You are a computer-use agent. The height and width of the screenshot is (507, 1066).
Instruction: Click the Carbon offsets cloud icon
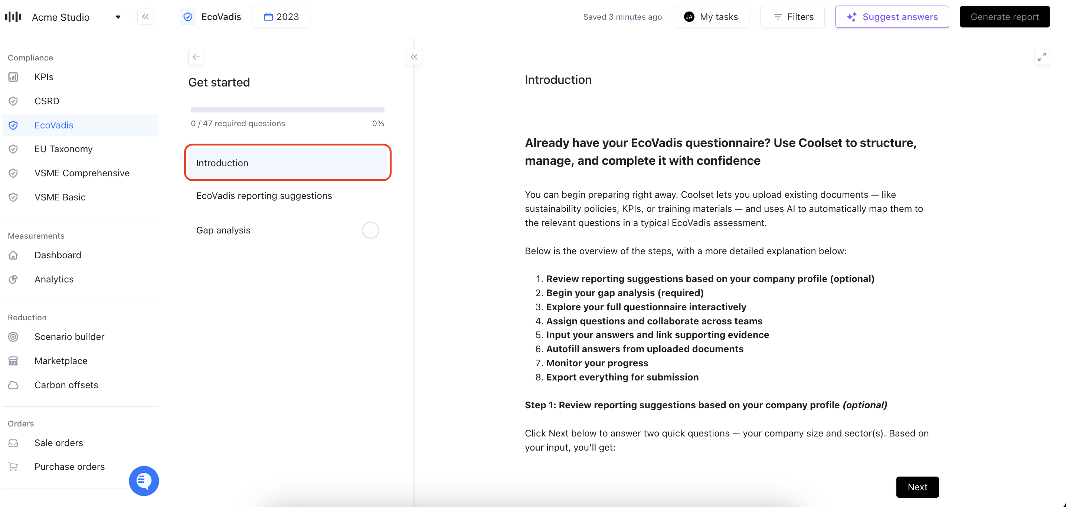click(x=13, y=385)
